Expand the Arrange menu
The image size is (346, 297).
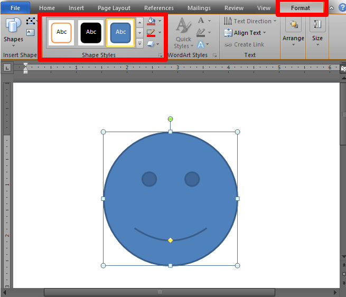click(x=293, y=32)
